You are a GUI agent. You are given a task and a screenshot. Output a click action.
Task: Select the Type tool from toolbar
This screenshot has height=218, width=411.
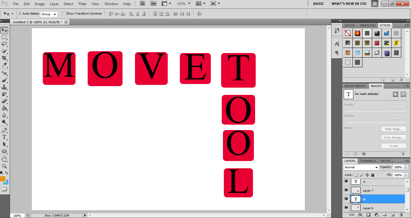4,138
